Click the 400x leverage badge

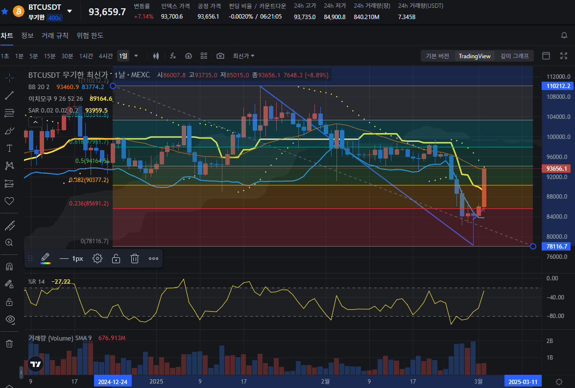tap(55, 18)
